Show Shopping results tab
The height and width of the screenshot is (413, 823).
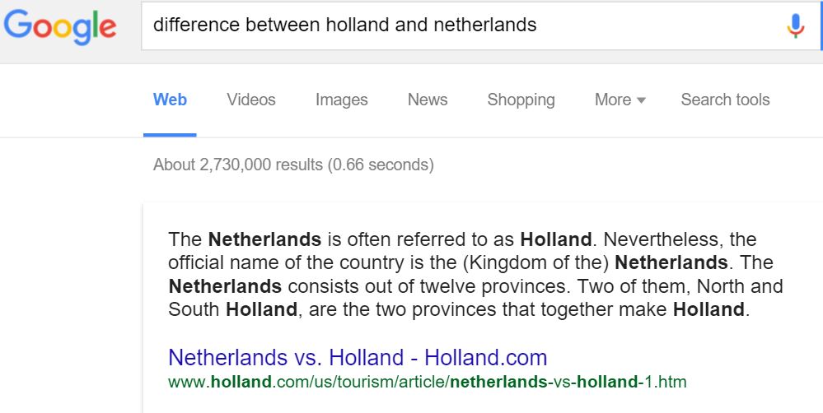521,100
